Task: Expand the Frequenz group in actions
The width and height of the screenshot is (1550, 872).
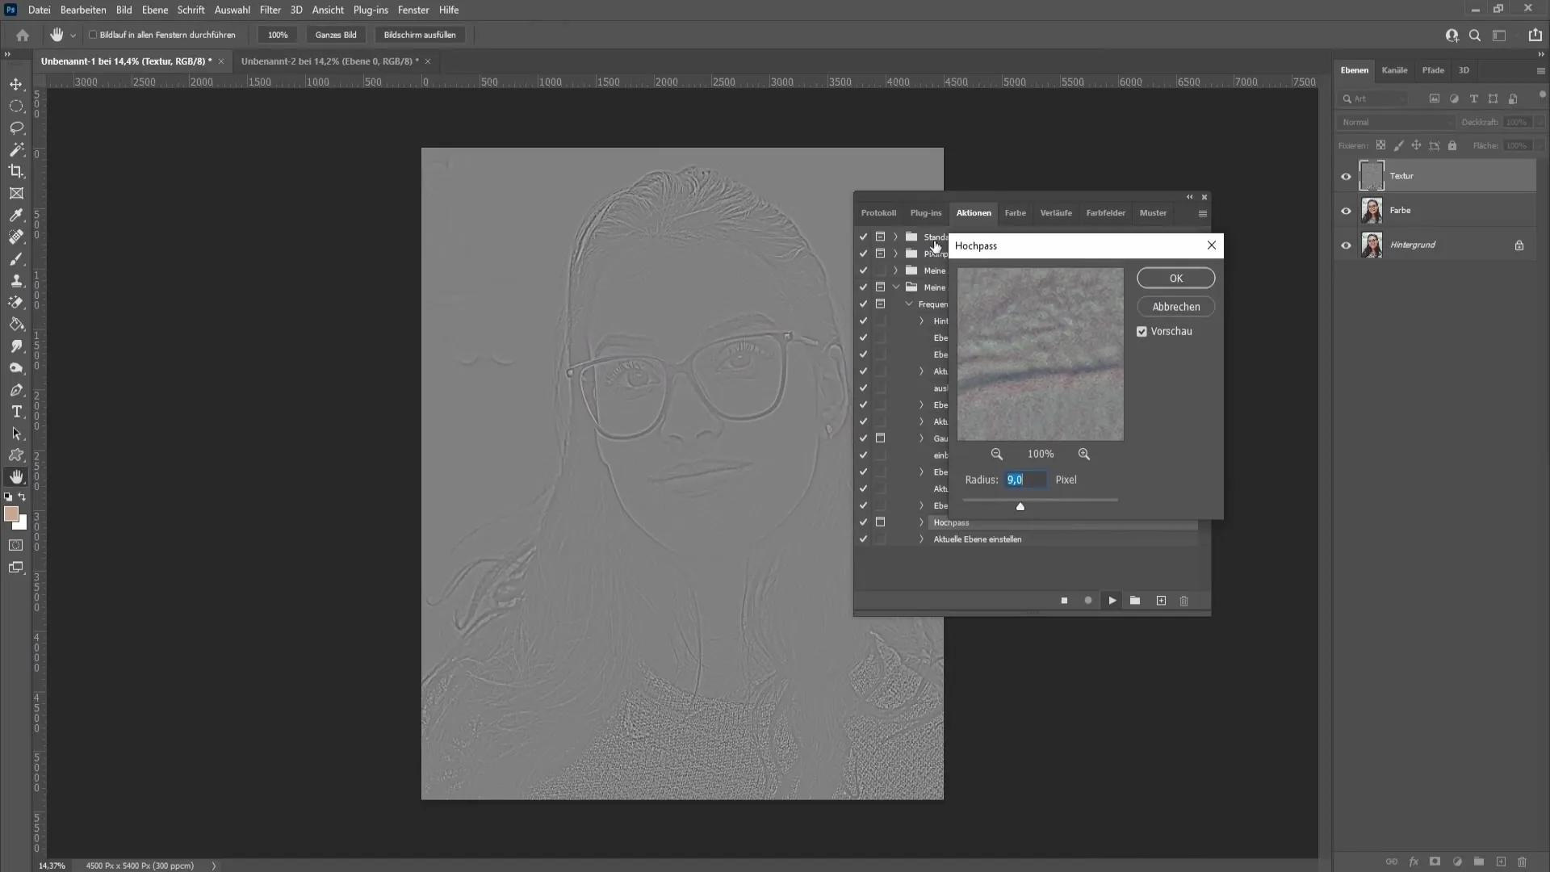Action: [x=908, y=304]
